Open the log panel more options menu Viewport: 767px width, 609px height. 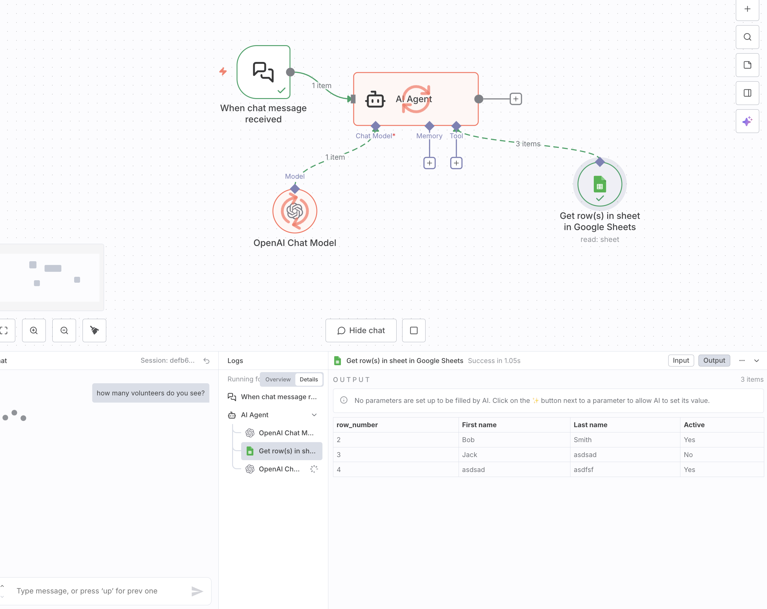click(x=742, y=361)
